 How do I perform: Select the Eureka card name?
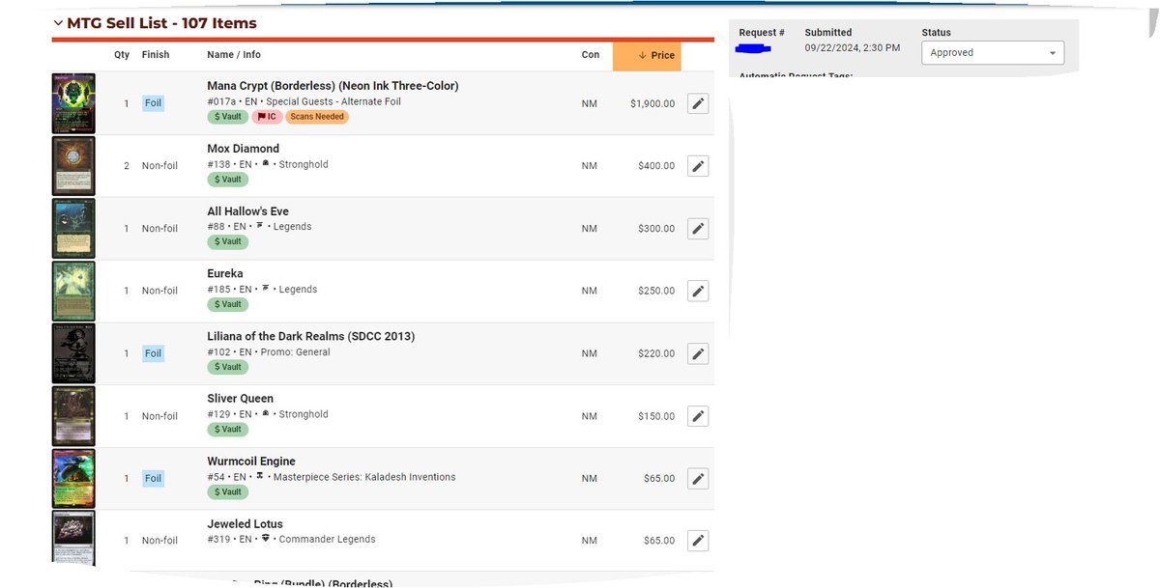(224, 273)
